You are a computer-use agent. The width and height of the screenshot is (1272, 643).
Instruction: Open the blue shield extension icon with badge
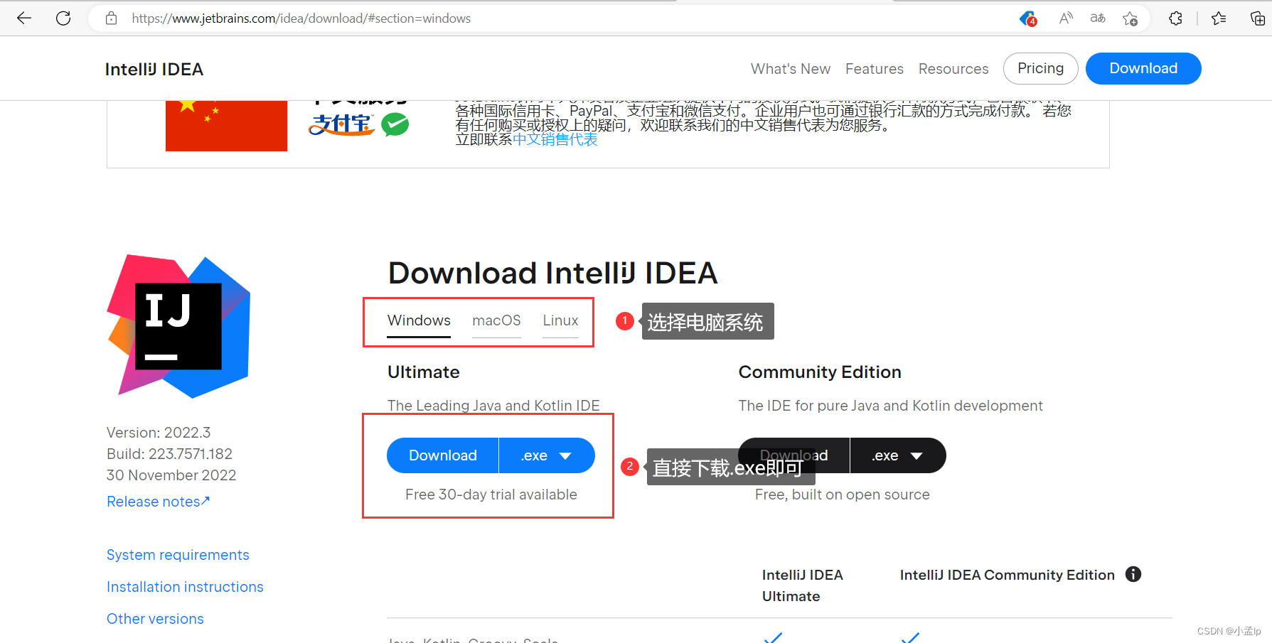[x=1028, y=18]
